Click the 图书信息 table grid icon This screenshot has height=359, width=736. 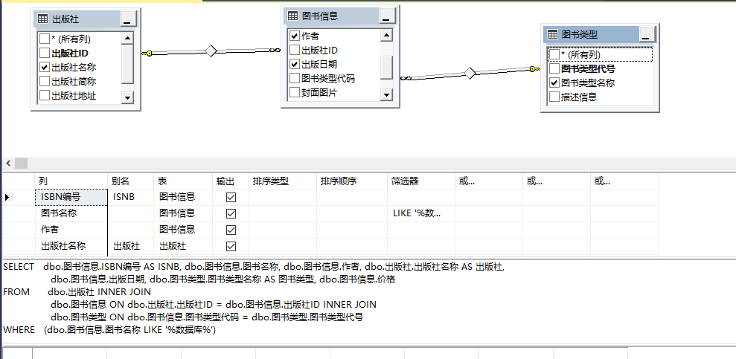click(292, 16)
